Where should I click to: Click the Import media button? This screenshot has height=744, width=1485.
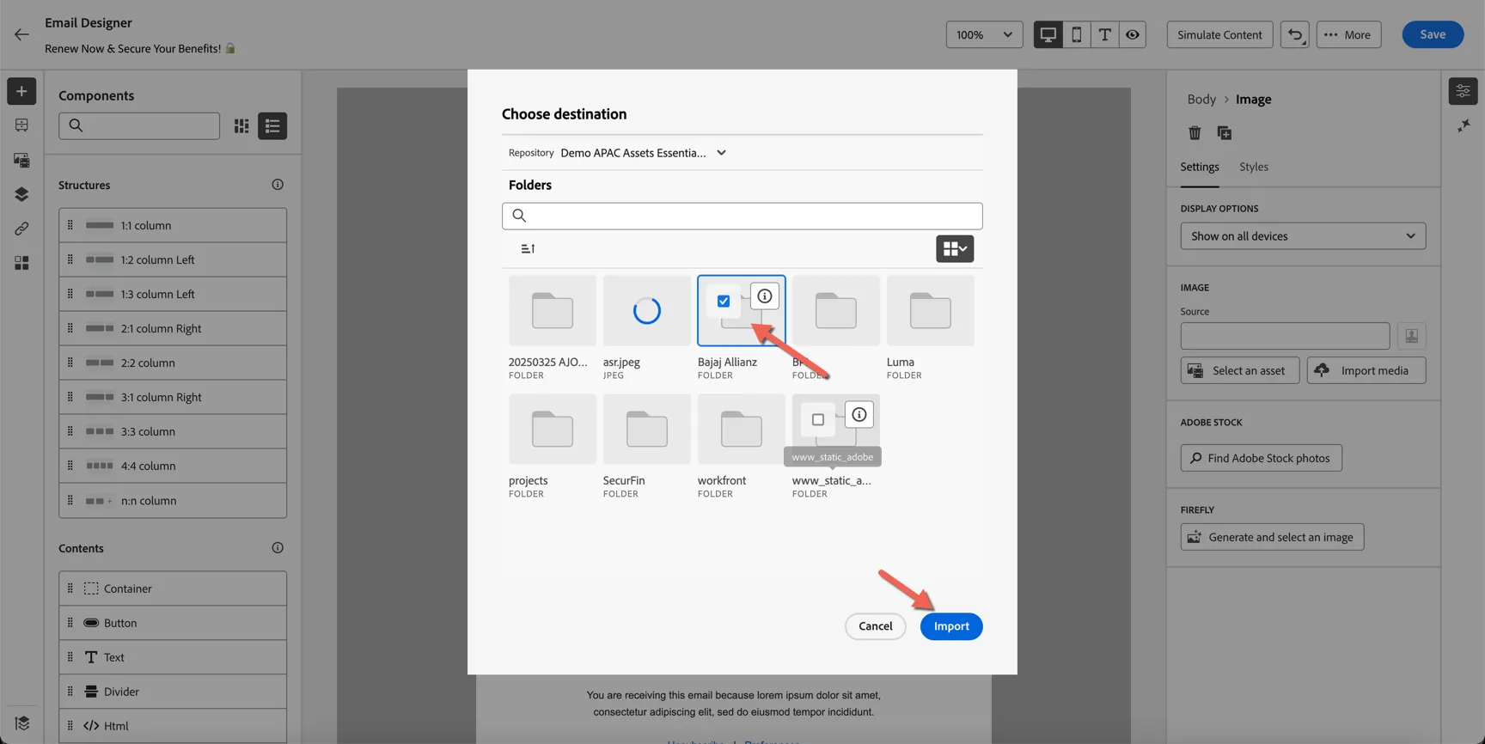pyautogui.click(x=1366, y=370)
